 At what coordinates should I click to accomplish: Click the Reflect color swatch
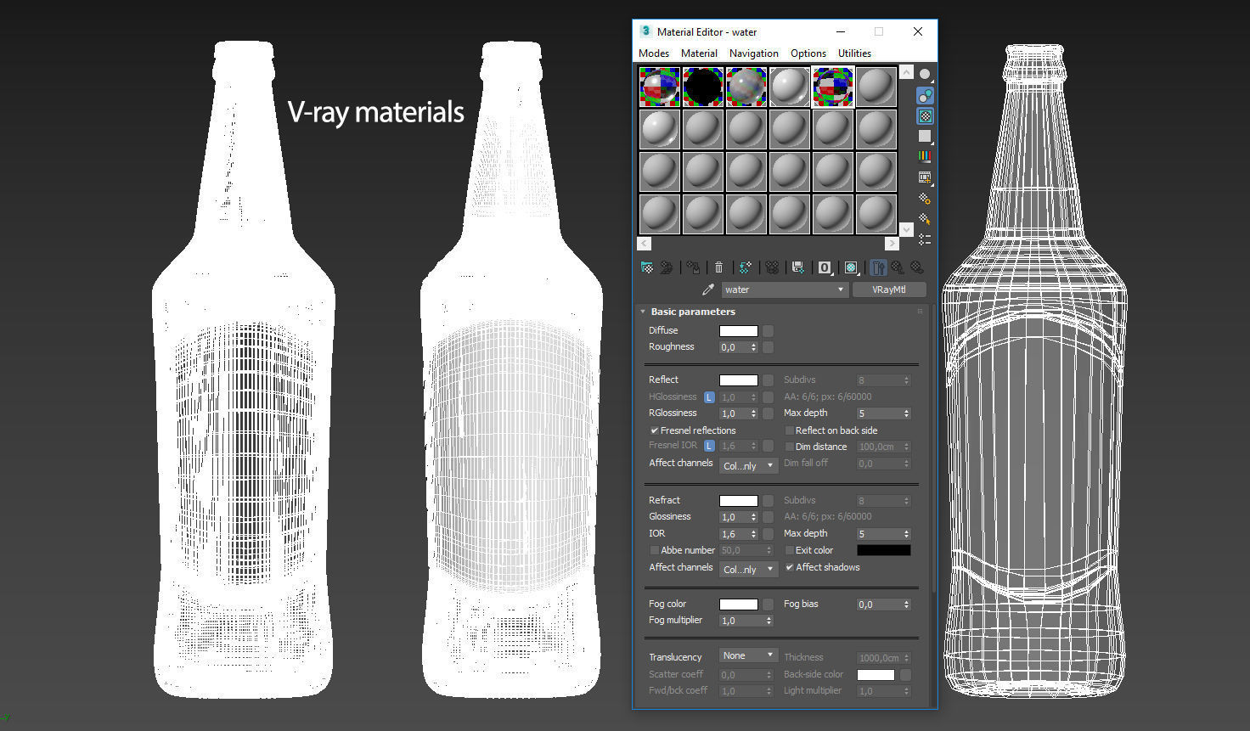tap(739, 380)
